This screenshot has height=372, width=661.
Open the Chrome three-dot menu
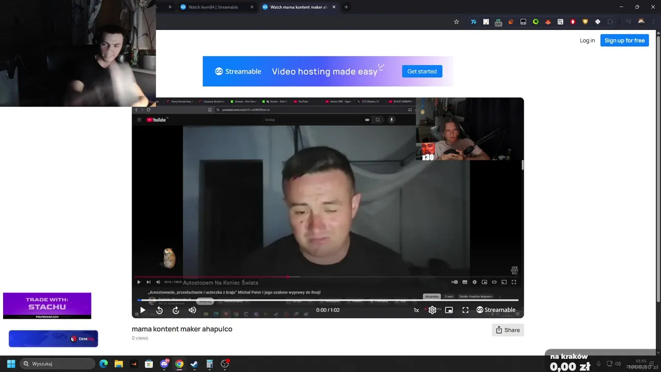point(653,22)
